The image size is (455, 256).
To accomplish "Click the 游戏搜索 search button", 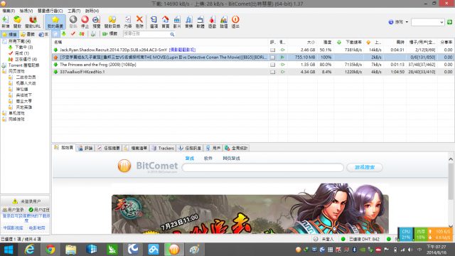I will coord(365,168).
